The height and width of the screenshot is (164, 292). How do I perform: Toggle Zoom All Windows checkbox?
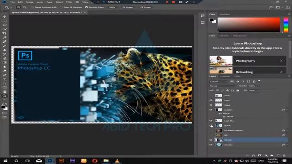tap(61, 7)
